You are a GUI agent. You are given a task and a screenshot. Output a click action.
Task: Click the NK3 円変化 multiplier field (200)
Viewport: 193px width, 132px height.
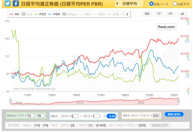pyautogui.click(x=156, y=116)
